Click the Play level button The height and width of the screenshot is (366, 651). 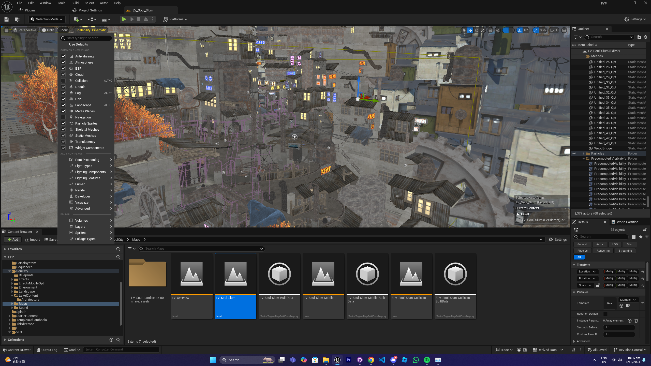(x=124, y=19)
